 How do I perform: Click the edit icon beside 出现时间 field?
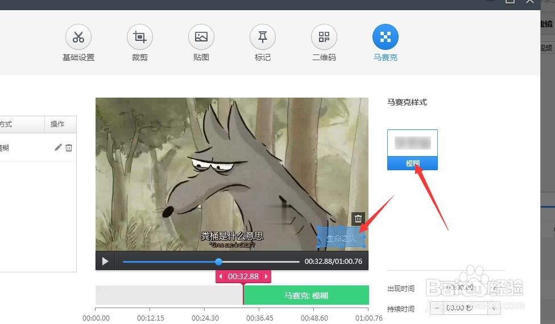[495, 288]
